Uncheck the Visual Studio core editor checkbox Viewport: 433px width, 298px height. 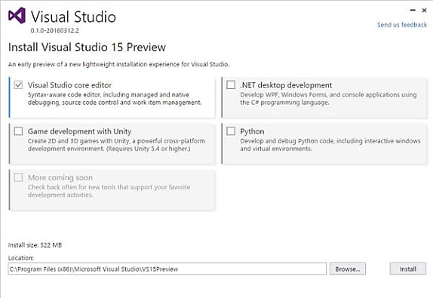click(x=18, y=84)
